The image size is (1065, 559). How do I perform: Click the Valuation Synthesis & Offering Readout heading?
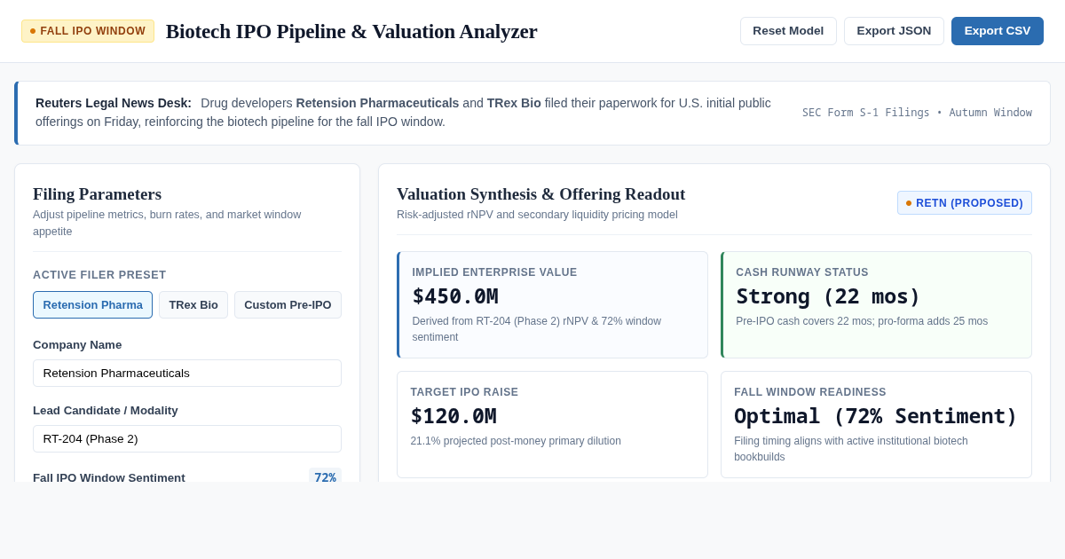(x=540, y=194)
